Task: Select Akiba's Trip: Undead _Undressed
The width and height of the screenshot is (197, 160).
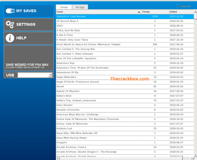Action: (x=125, y=100)
